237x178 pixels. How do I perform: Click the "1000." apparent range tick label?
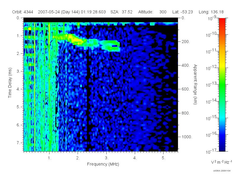[187, 137]
